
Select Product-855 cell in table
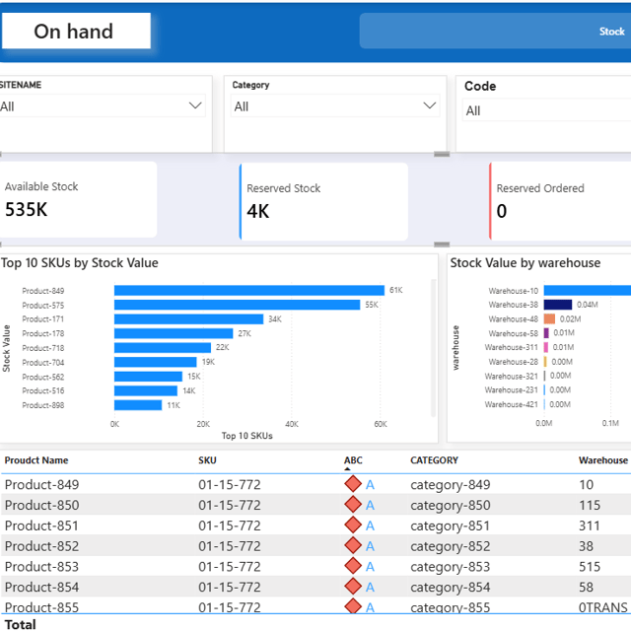(41, 607)
